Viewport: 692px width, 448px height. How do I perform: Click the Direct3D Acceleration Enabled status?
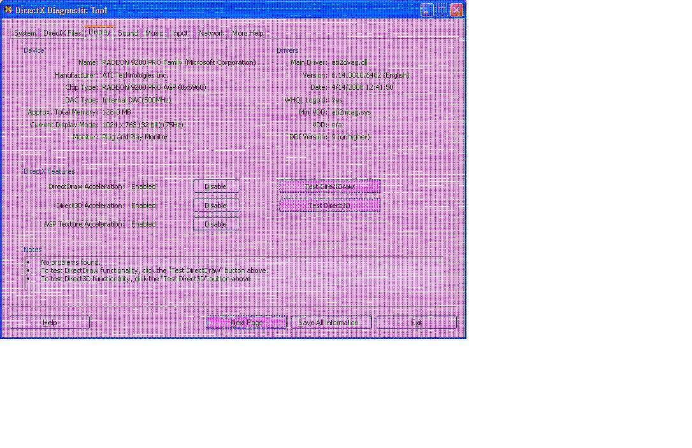[x=143, y=206]
